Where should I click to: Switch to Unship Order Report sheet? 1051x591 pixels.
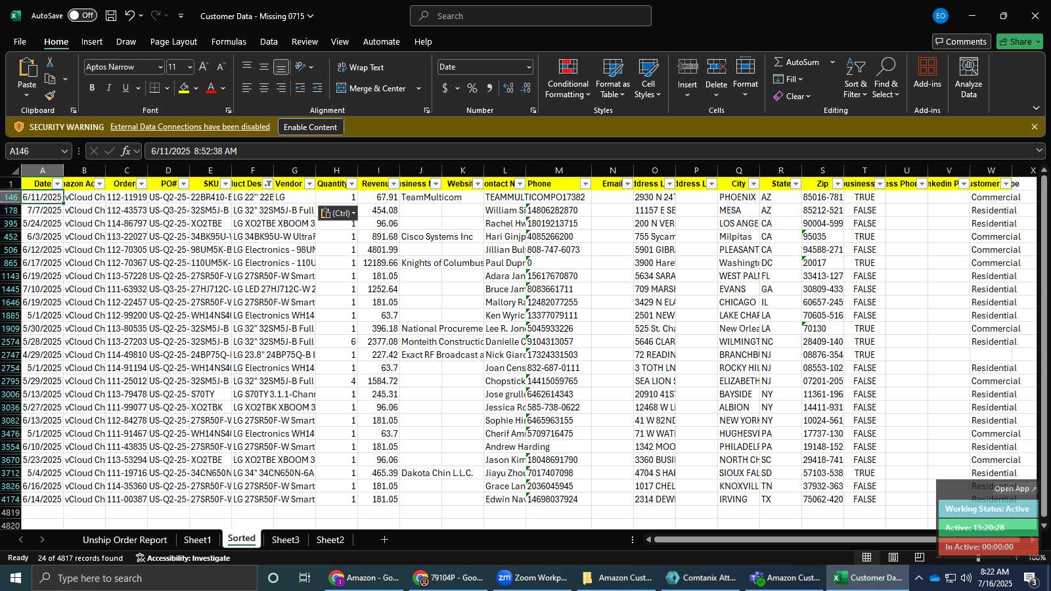coord(125,540)
